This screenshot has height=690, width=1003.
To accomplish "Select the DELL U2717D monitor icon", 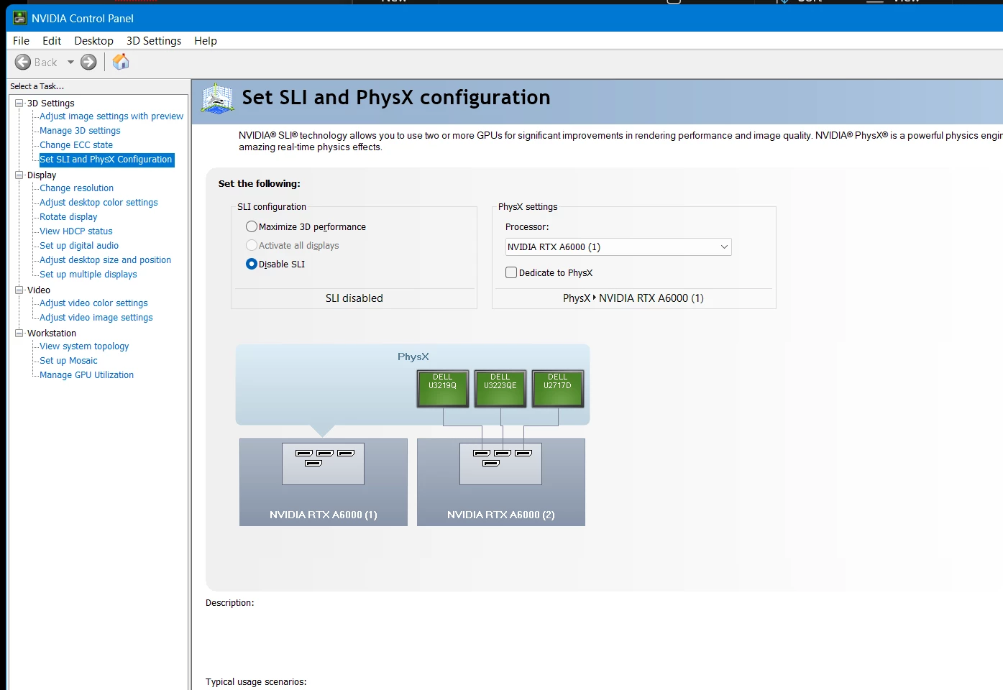I will point(558,388).
